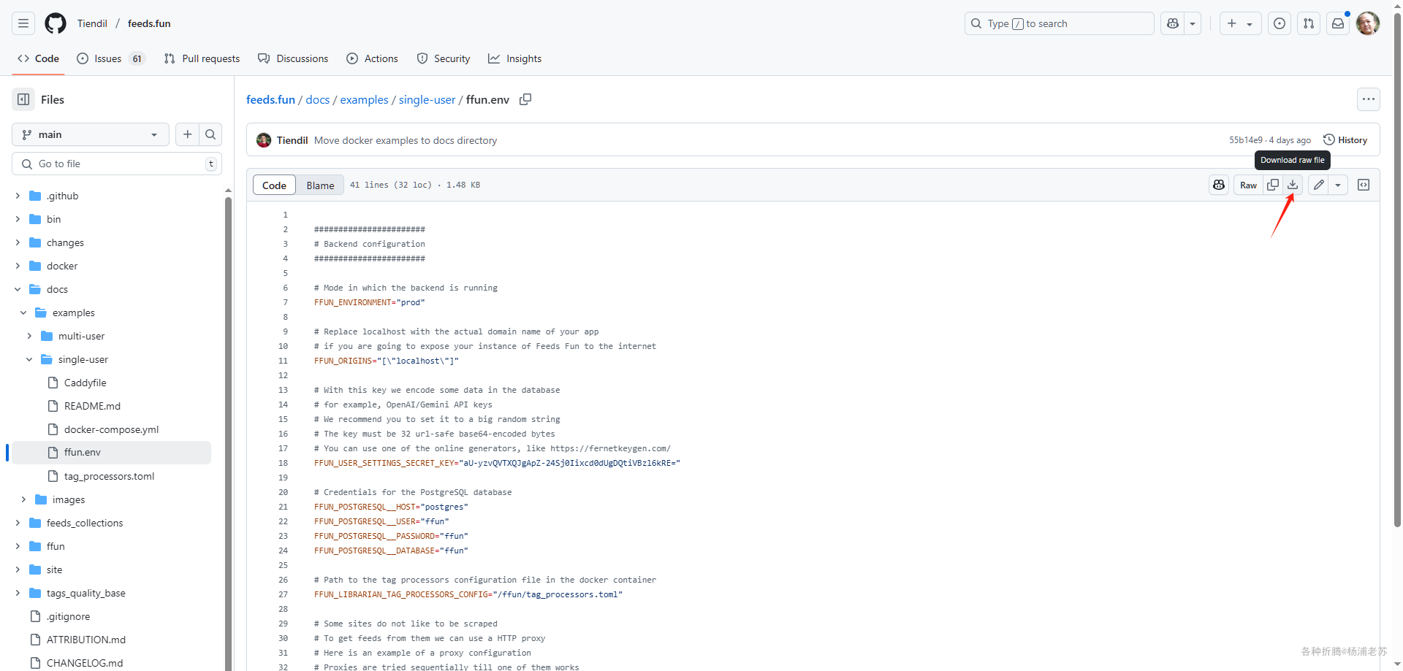Open edit options dropdown arrow

pos(1338,185)
